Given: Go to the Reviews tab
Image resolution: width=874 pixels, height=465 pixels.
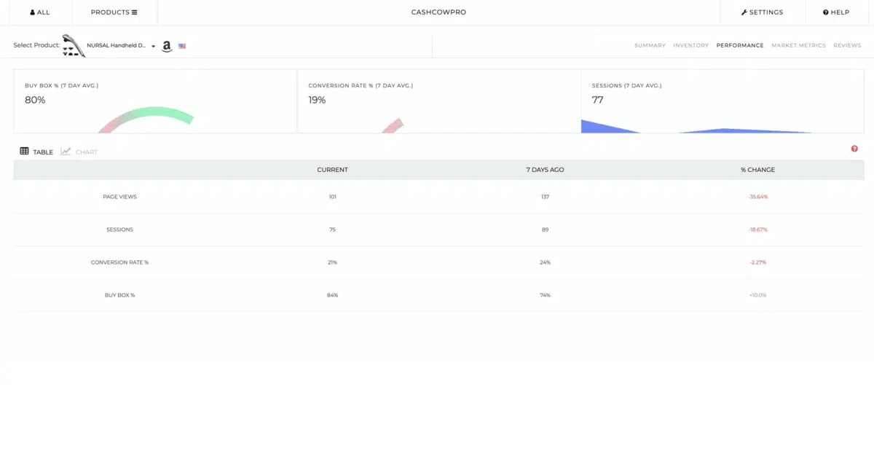Looking at the screenshot, I should click(x=847, y=45).
